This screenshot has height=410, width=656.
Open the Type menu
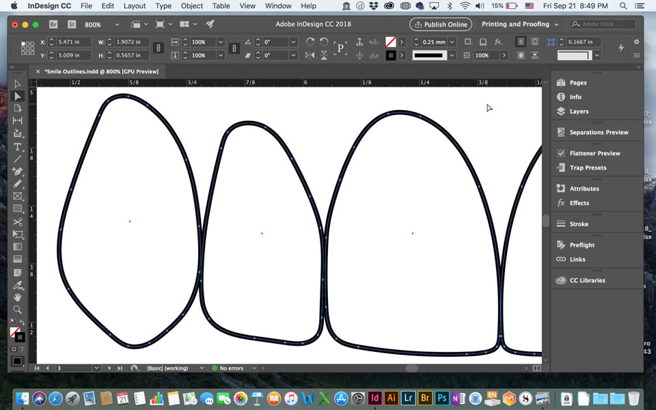click(163, 6)
